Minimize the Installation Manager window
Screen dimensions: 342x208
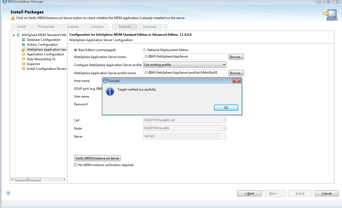click(319, 2)
